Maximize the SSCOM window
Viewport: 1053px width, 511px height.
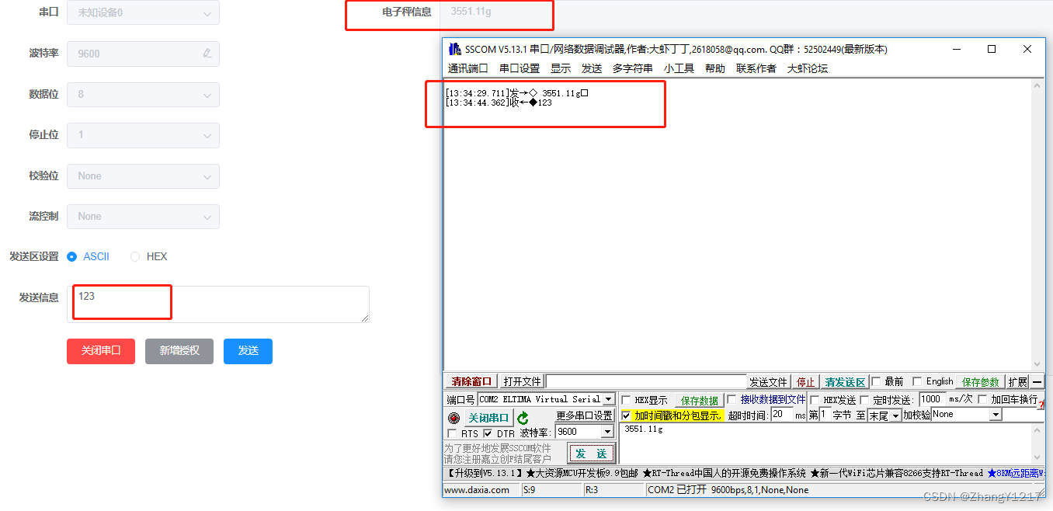992,49
